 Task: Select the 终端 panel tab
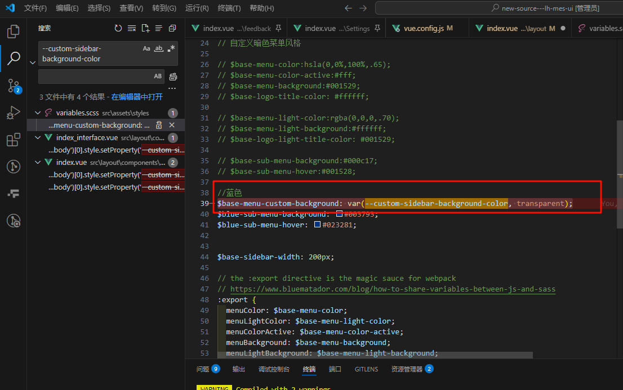click(x=309, y=369)
